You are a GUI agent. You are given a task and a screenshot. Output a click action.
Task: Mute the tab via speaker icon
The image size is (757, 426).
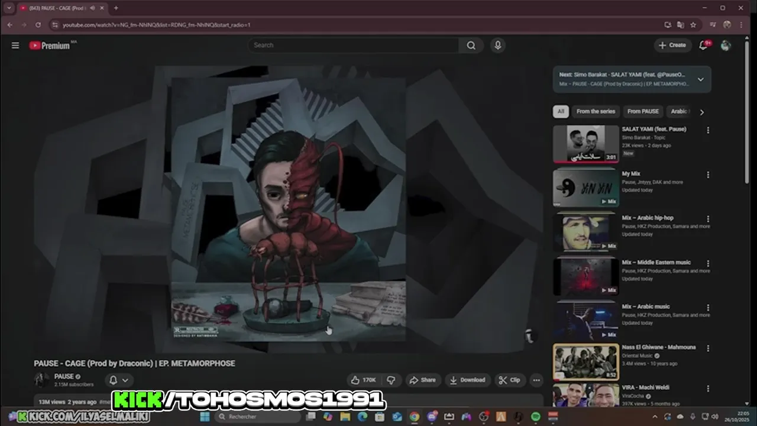click(x=93, y=8)
